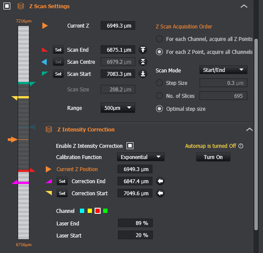The image size is (263, 253).
Task: Click the panel's vertical scrollbar
Action: [256, 134]
